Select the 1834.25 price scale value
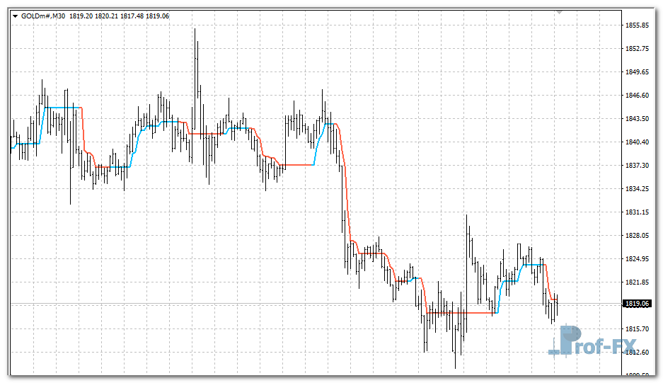Image resolution: width=663 pixels, height=383 pixels. tap(638, 189)
